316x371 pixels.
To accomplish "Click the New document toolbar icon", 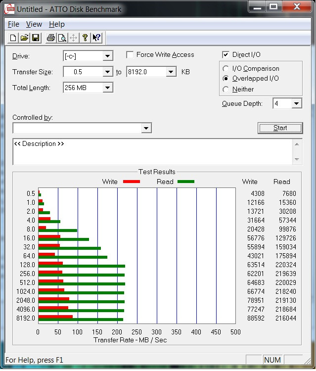I will point(13,38).
